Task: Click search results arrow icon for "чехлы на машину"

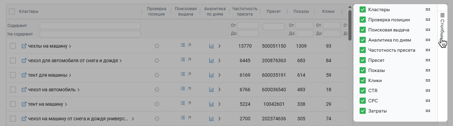Action: [x=189, y=45]
